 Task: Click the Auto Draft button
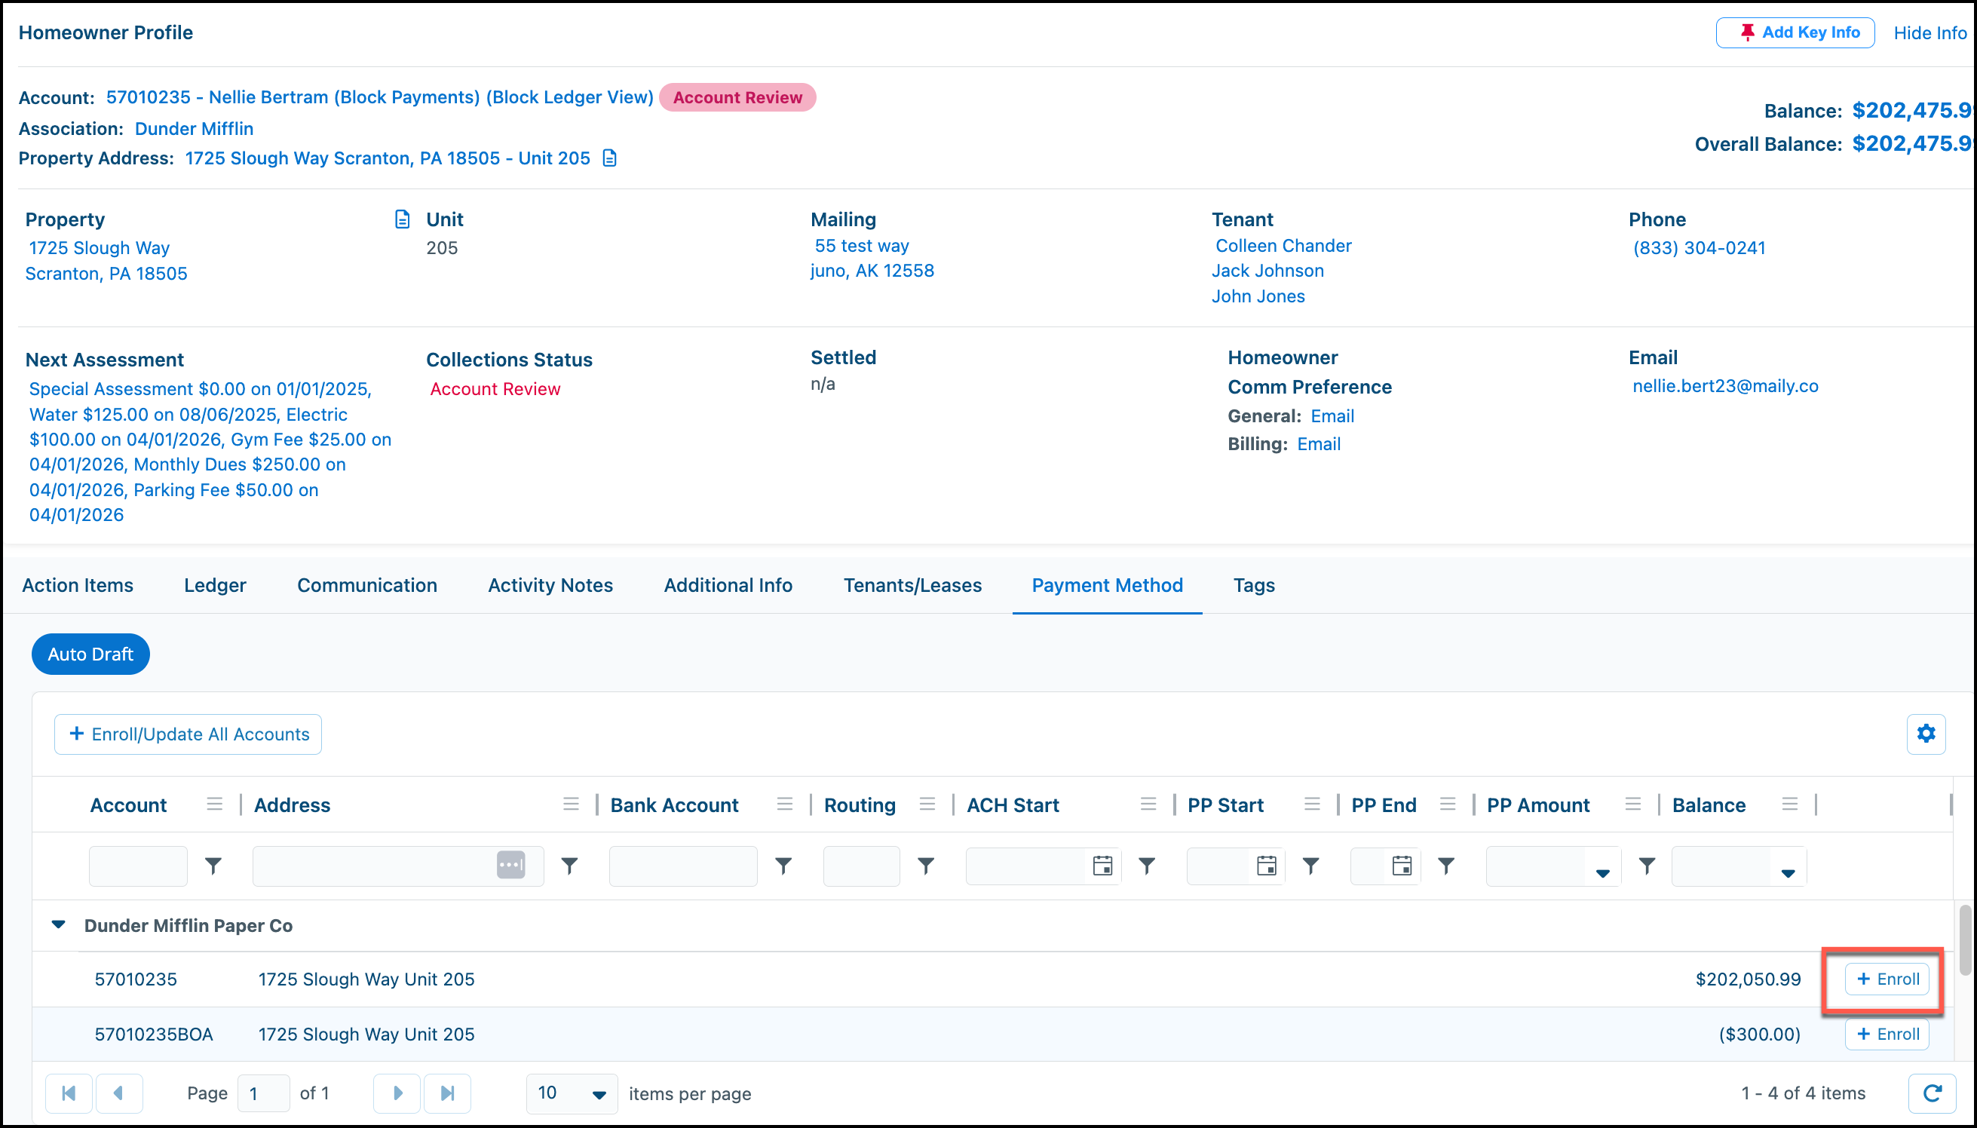click(90, 654)
